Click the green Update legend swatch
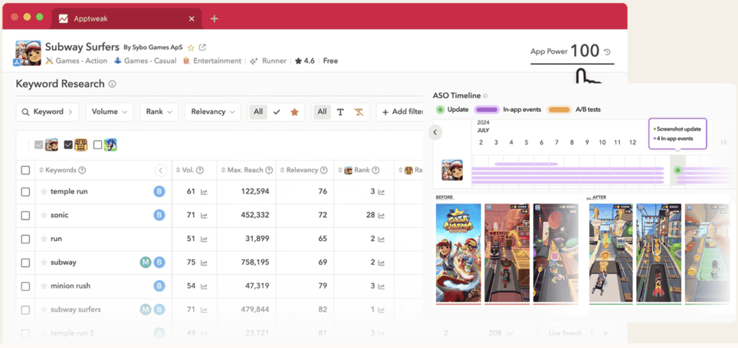738x348 pixels. (x=440, y=109)
